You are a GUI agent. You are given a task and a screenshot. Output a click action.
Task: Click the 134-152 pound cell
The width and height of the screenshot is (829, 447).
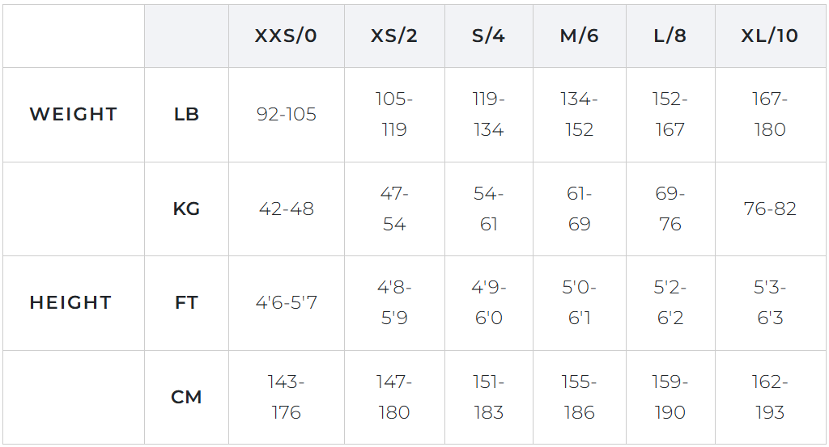580,115
